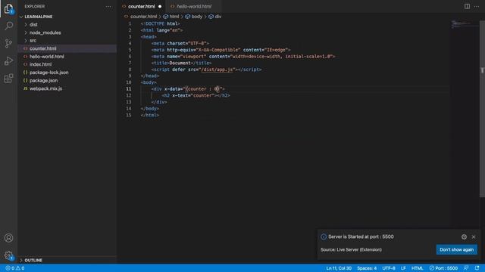Image resolution: width=485 pixels, height=272 pixels.
Task: Open package.json from the explorer
Action: pyautogui.click(x=43, y=81)
